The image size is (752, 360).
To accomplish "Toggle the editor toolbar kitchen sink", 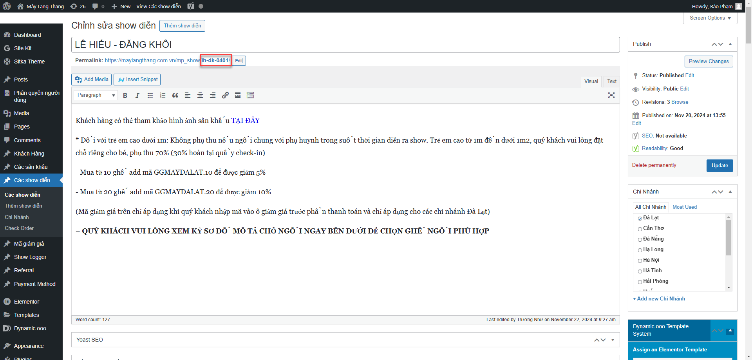I will 250,96.
